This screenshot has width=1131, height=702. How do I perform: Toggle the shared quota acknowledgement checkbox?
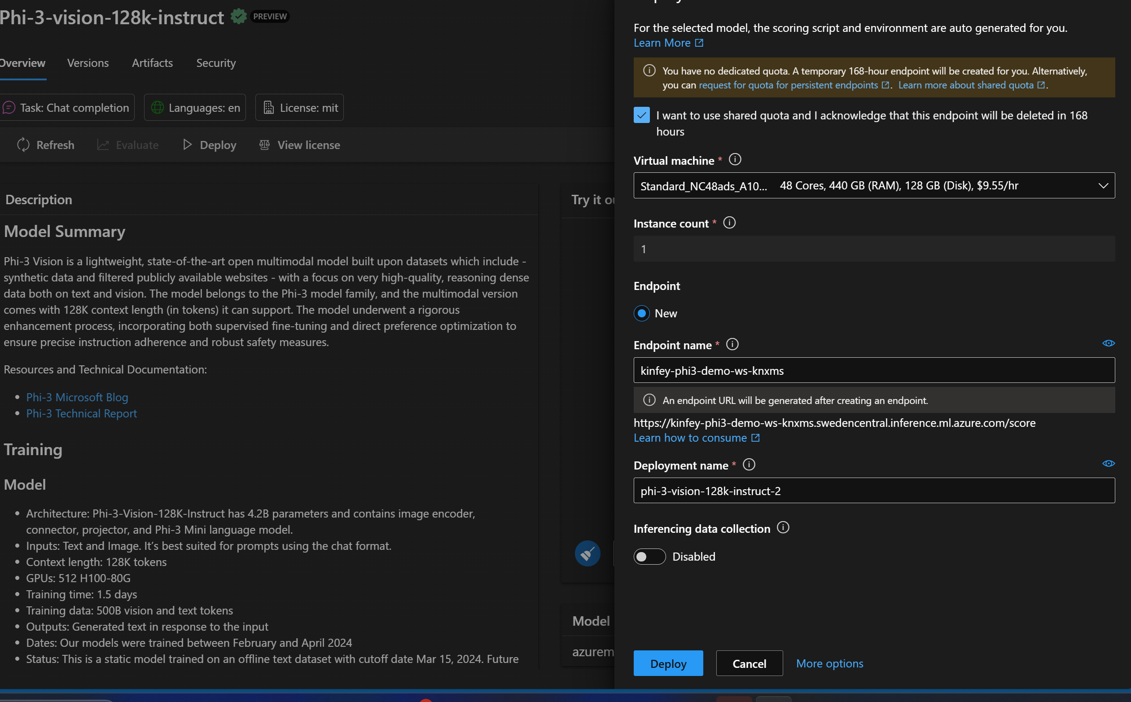[x=642, y=115]
